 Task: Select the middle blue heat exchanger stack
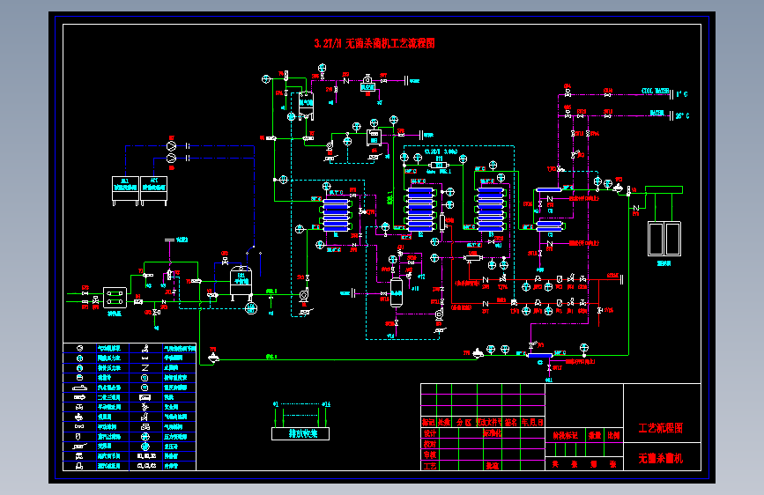tap(420, 209)
